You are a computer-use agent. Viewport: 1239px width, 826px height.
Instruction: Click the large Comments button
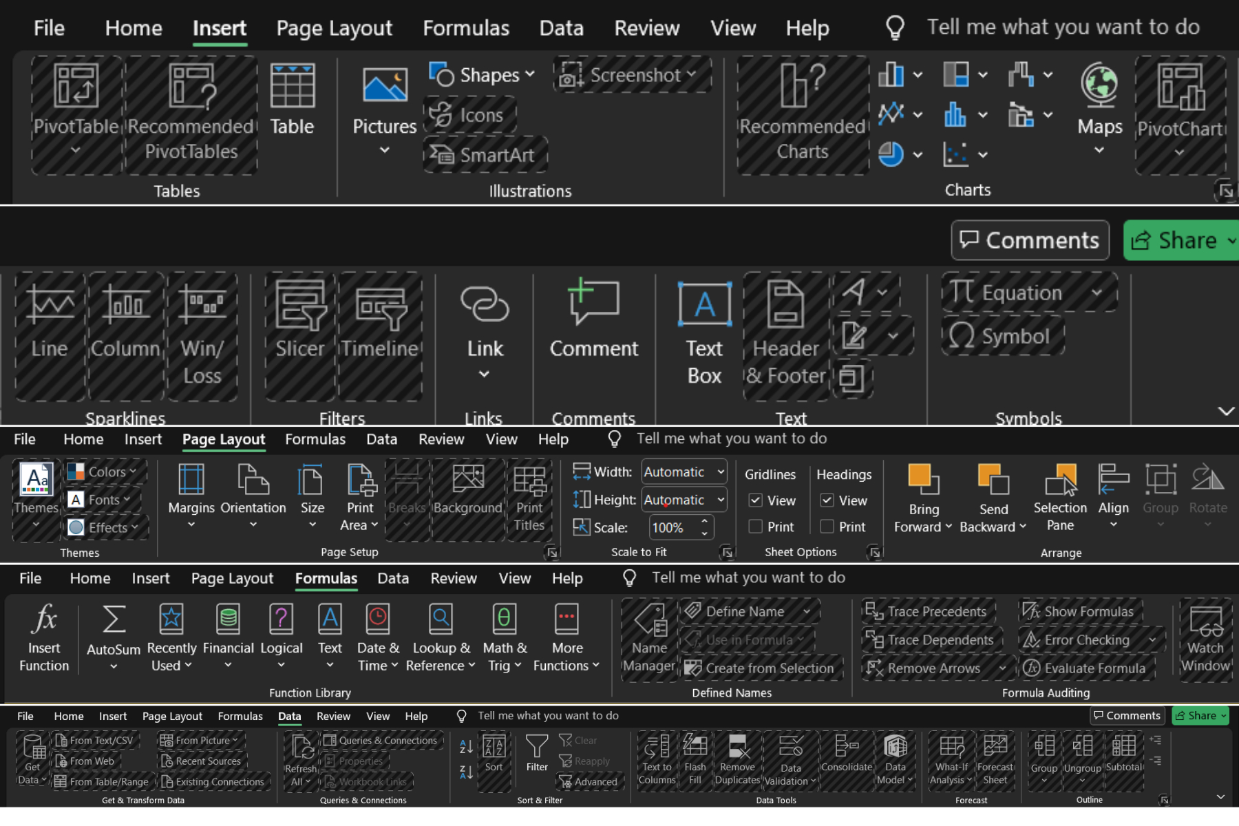[1030, 240]
